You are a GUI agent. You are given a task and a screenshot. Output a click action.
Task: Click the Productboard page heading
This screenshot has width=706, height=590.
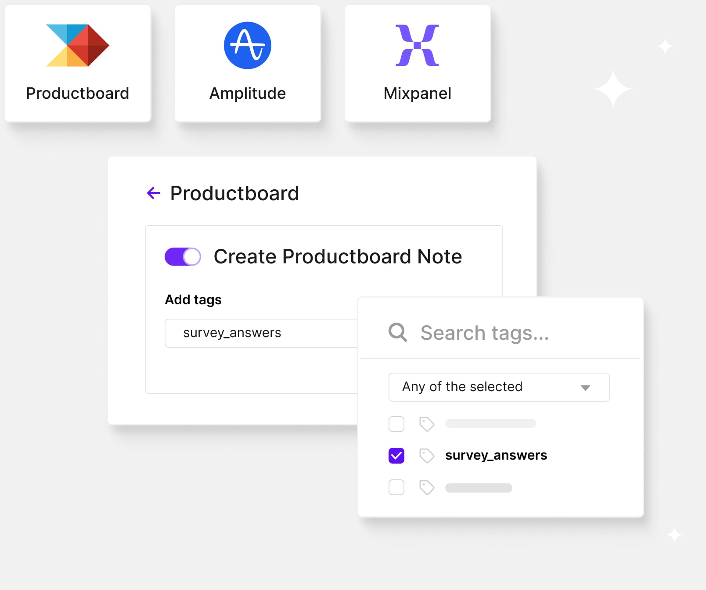pyautogui.click(x=234, y=193)
